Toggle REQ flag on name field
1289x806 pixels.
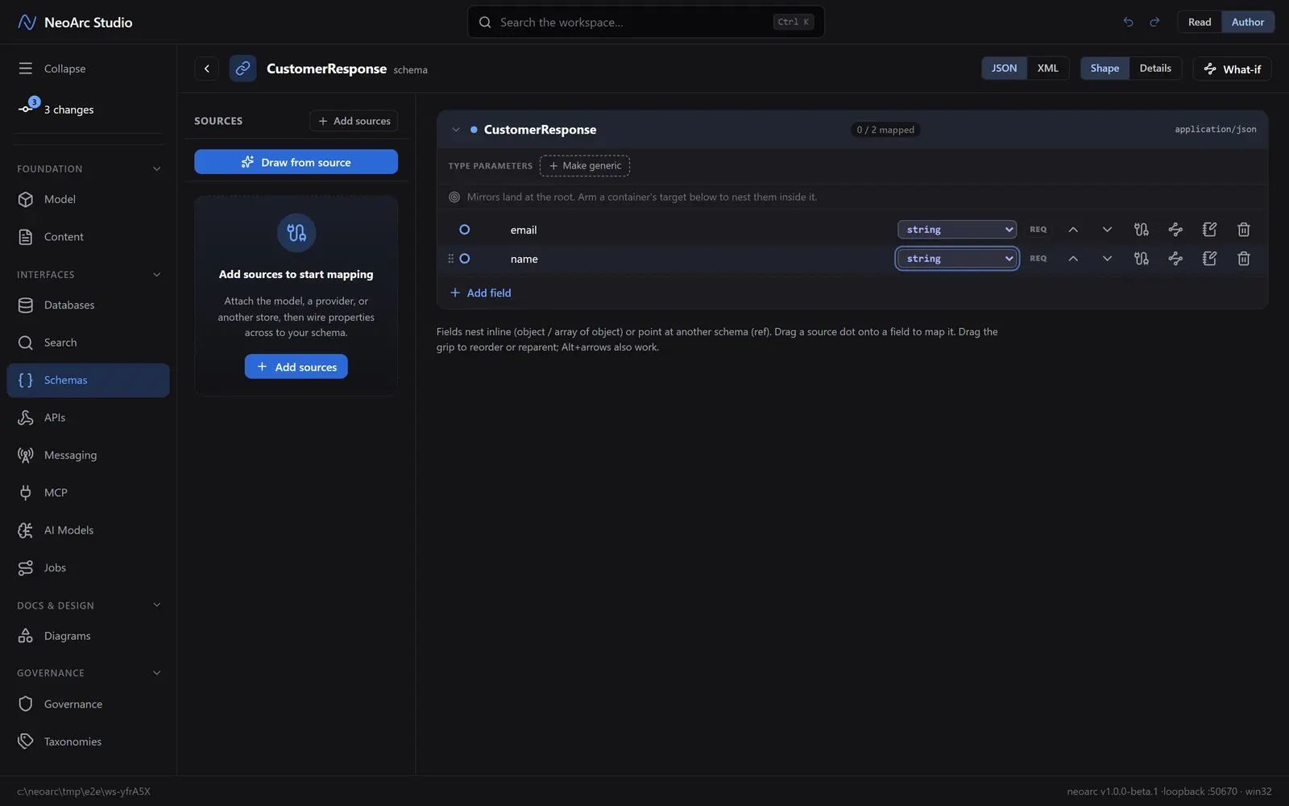(x=1038, y=259)
